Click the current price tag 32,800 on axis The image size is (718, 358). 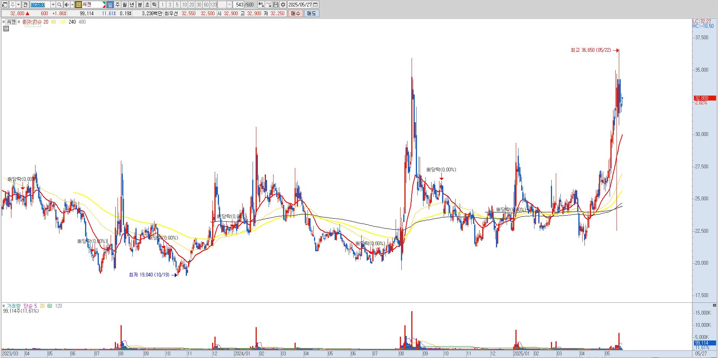pos(704,98)
